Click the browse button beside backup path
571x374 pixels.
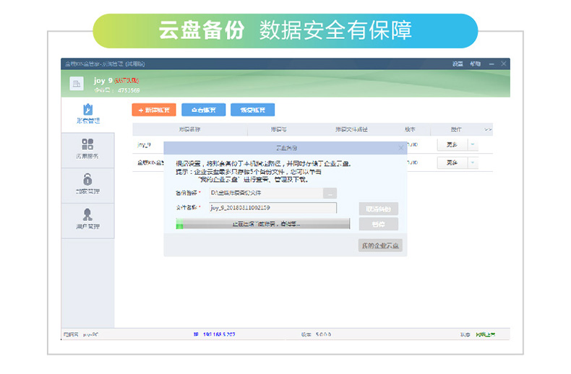[x=330, y=193]
